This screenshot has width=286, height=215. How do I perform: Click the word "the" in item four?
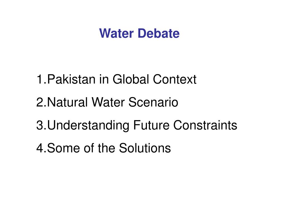coord(106,148)
